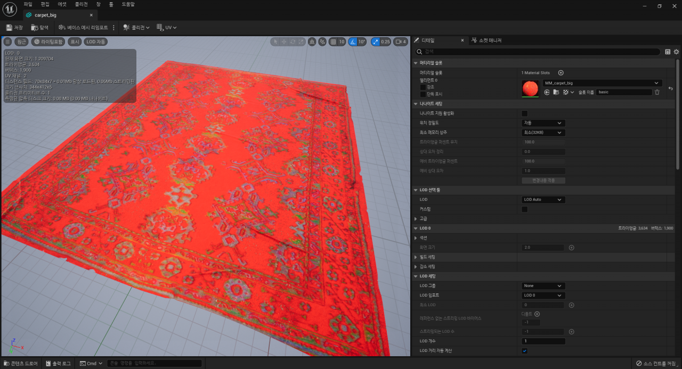Open details panel settings gear icon

676,52
